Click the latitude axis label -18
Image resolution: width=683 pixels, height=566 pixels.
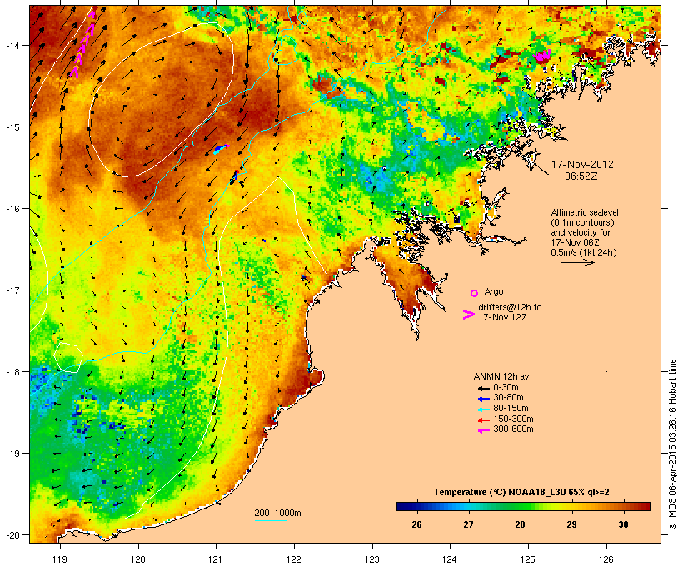tap(12, 371)
